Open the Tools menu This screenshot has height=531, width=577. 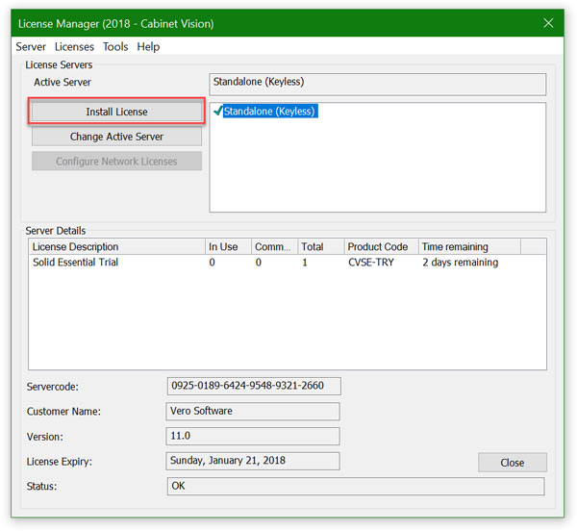click(x=115, y=47)
